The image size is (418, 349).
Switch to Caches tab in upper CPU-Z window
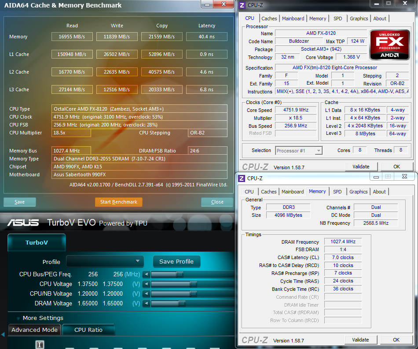pos(269,19)
